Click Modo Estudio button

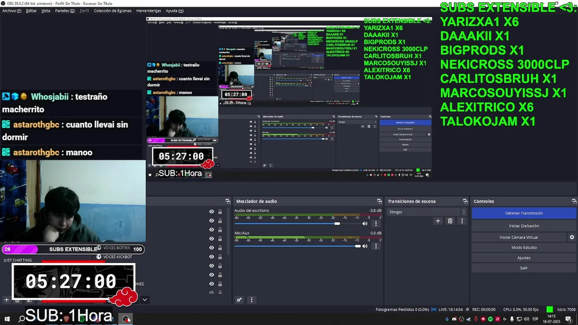click(524, 247)
